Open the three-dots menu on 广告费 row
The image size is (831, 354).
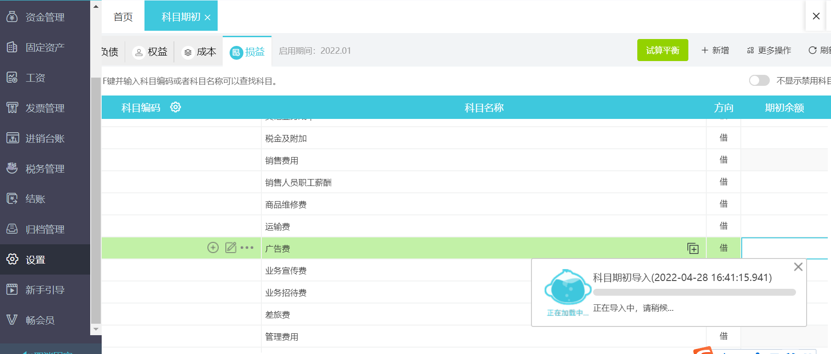247,248
